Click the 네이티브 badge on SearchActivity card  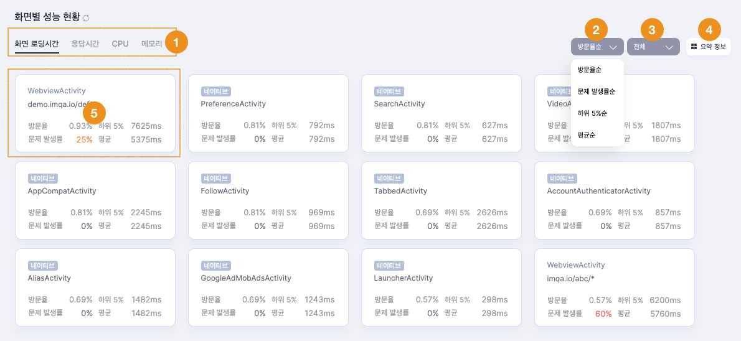tap(389, 91)
